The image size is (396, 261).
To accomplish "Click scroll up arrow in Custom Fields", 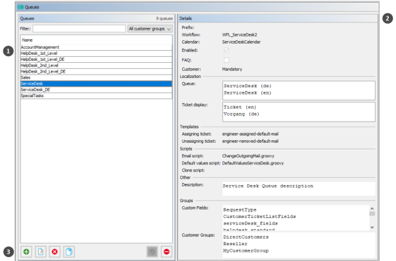I will 372,208.
